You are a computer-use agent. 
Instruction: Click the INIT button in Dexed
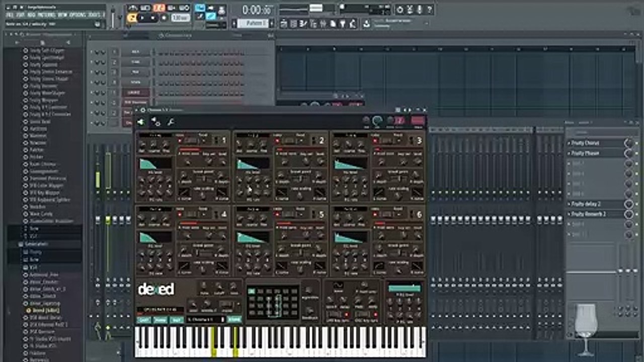coord(177,320)
